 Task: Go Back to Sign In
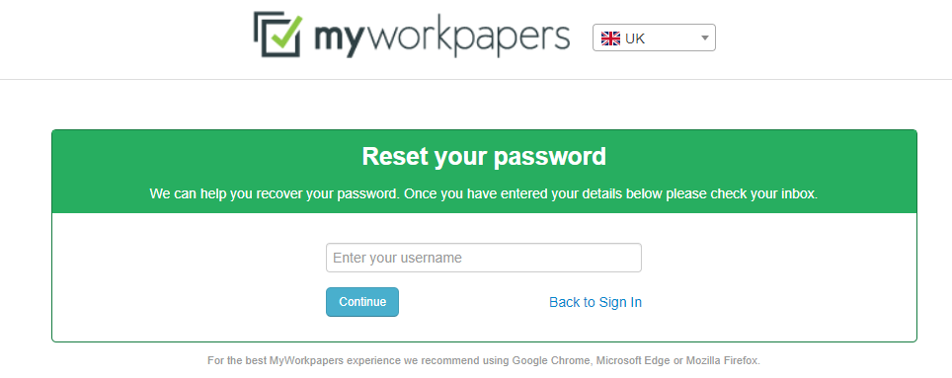595,302
